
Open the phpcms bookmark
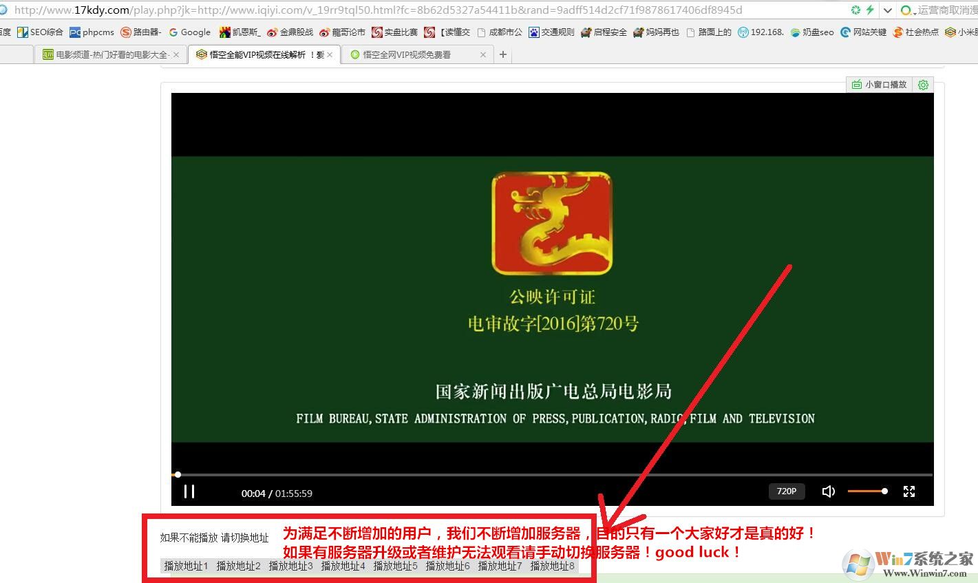[x=92, y=32]
